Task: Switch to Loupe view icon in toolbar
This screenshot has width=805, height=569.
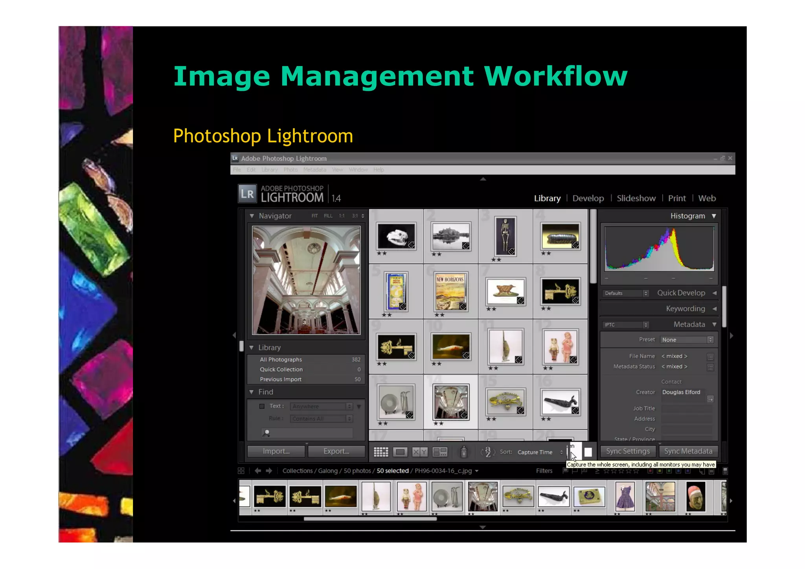Action: pos(400,452)
